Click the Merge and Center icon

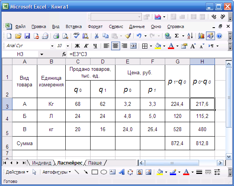click(133, 46)
